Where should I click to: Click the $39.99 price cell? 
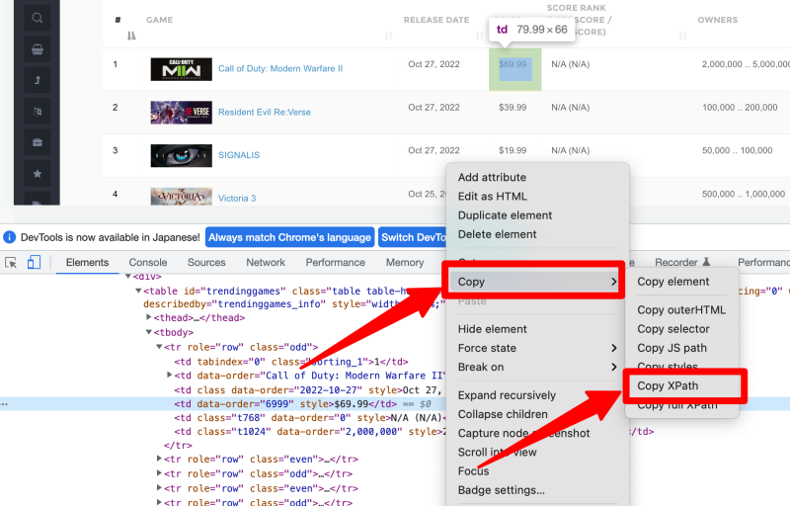[x=513, y=108]
